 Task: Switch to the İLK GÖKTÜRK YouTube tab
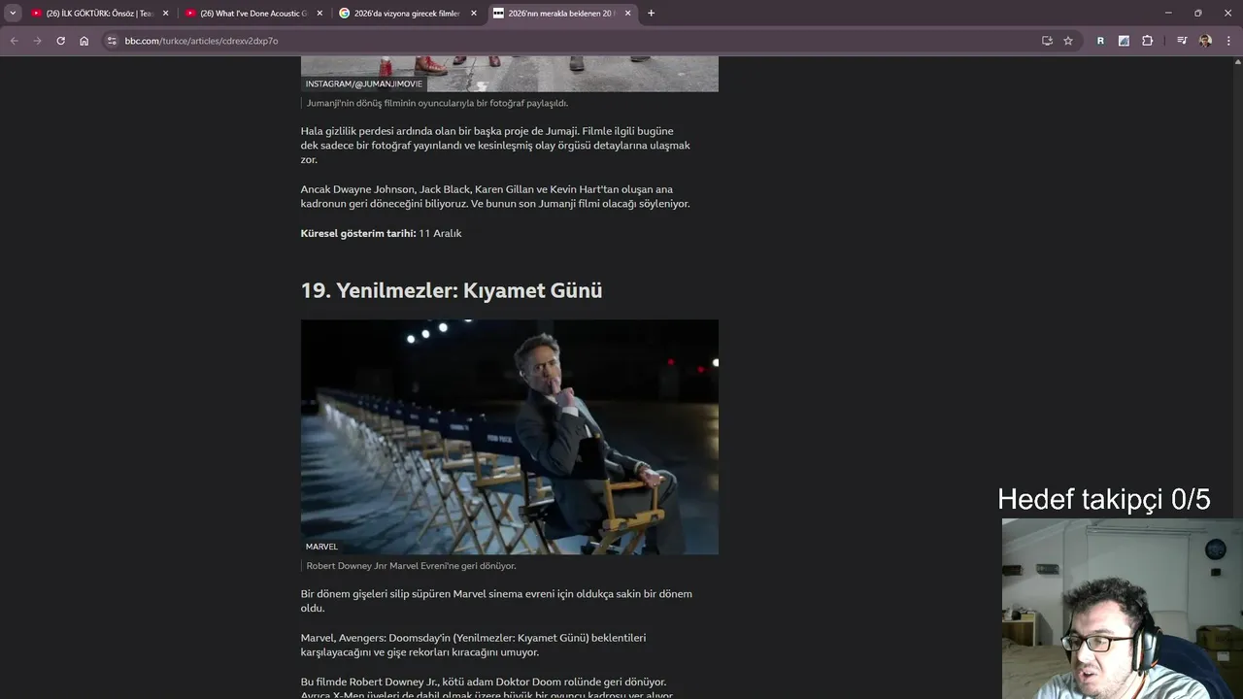(x=100, y=13)
